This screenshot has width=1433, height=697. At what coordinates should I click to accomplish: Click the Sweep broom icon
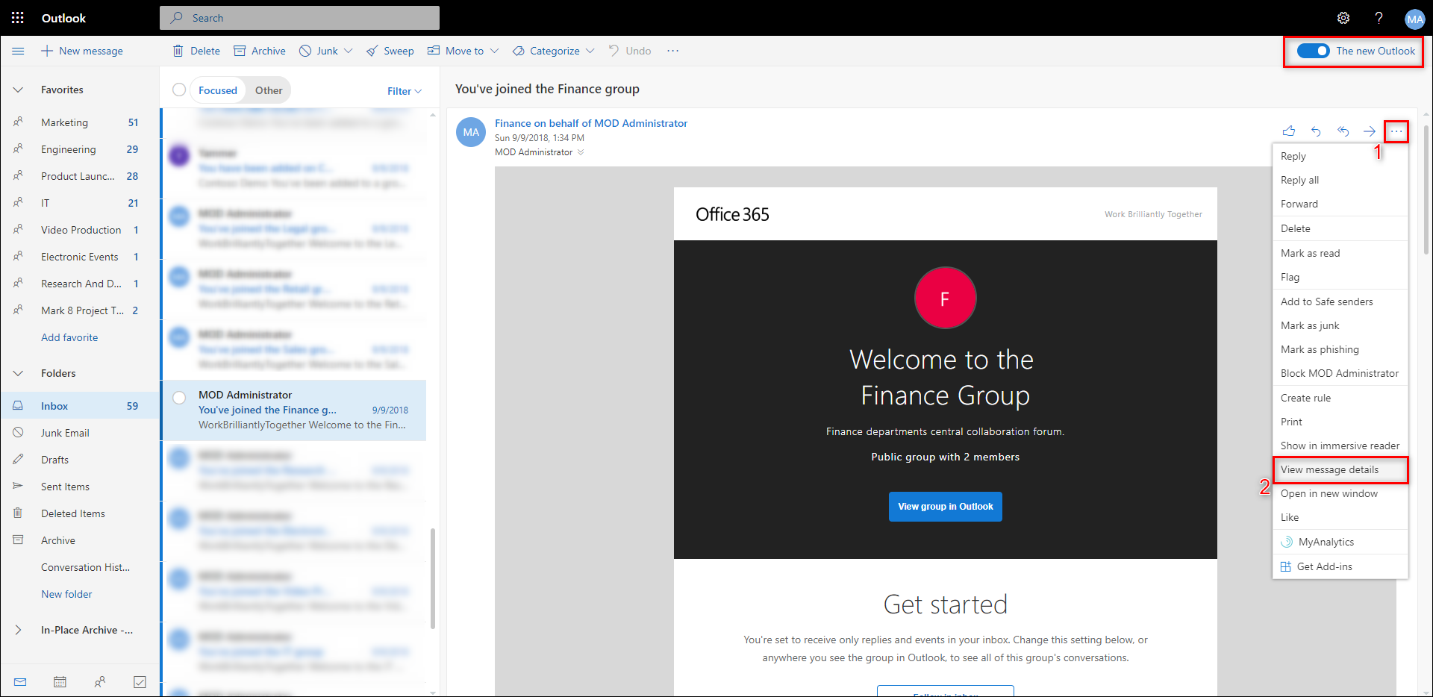[x=372, y=51]
